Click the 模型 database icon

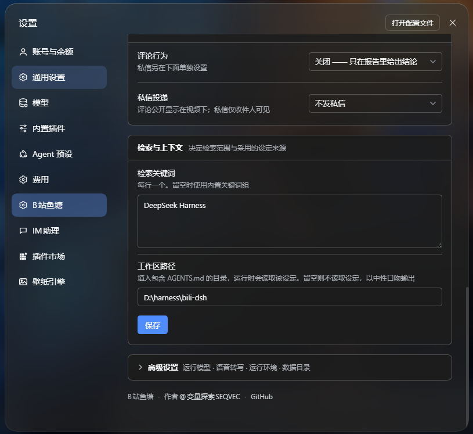(x=23, y=103)
